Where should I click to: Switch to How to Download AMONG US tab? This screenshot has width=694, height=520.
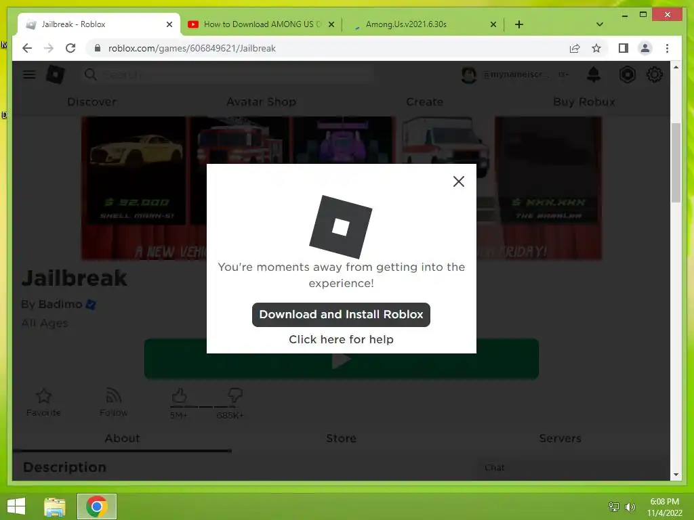click(261, 24)
